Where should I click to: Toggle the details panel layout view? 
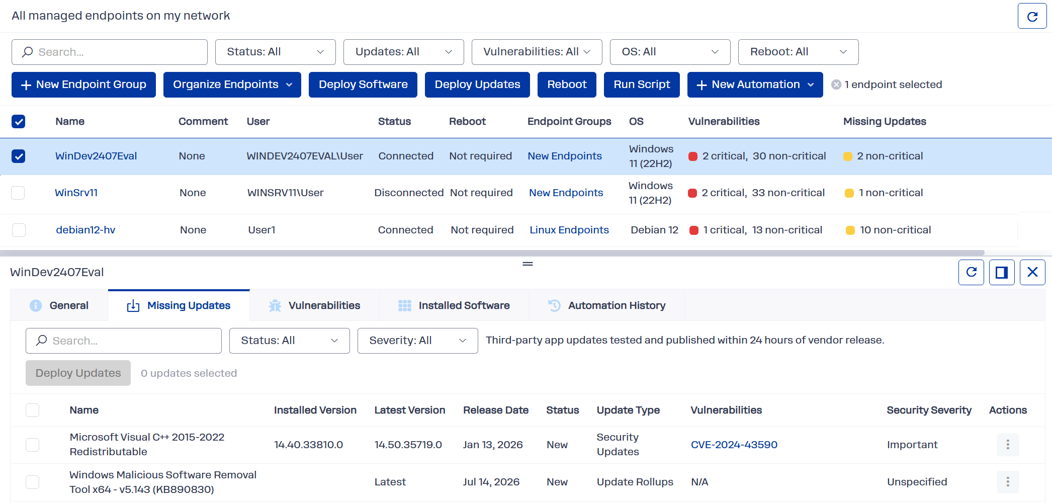1002,272
